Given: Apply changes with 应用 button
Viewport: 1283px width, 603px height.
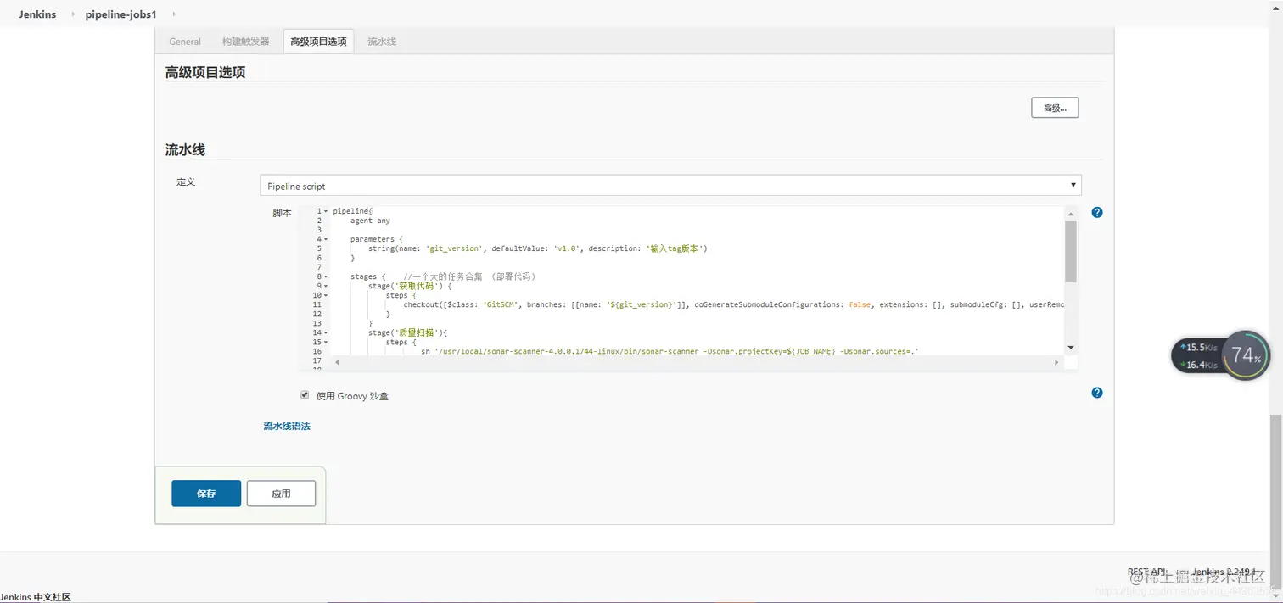Looking at the screenshot, I should [x=281, y=494].
